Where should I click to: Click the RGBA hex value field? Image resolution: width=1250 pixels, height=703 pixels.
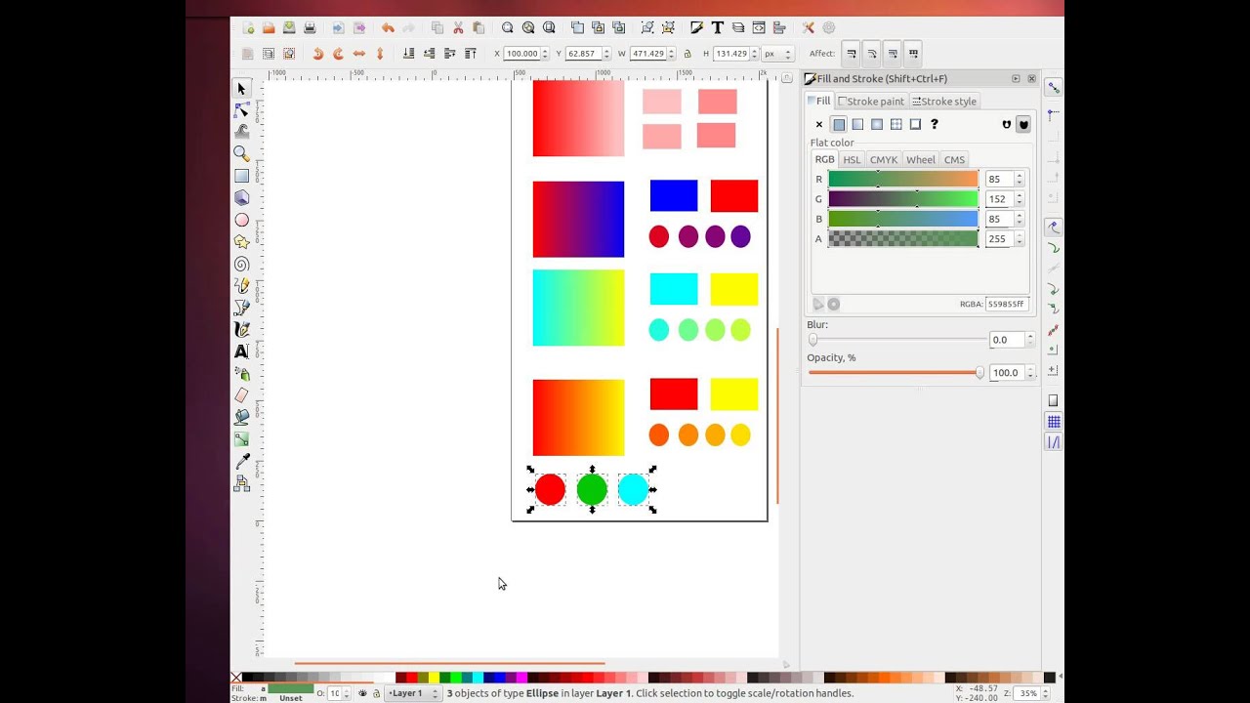coord(1006,304)
